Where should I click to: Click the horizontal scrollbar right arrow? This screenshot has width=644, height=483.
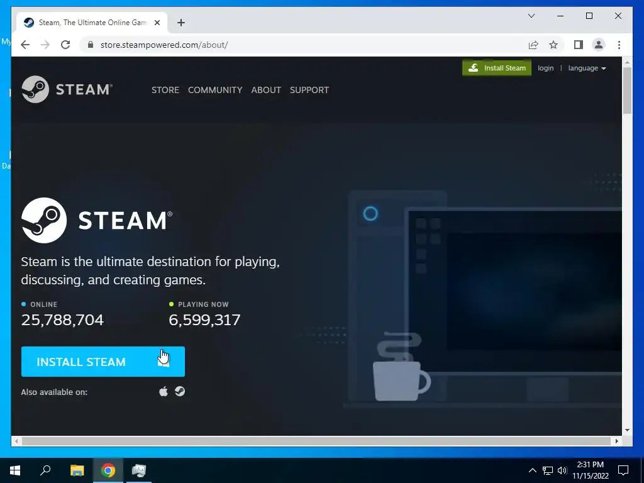[617, 441]
